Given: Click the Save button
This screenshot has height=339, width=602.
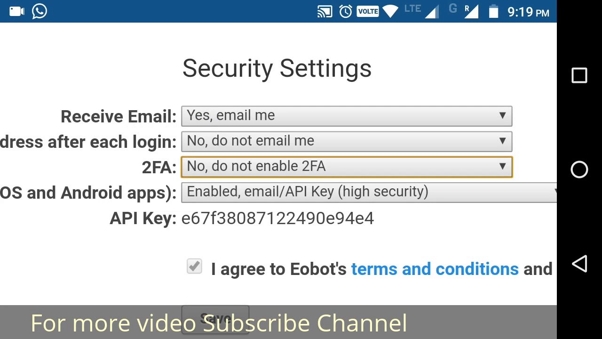Looking at the screenshot, I should point(215,319).
